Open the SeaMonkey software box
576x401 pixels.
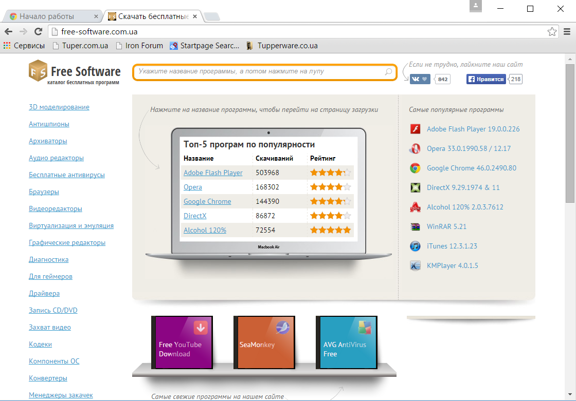pos(264,342)
